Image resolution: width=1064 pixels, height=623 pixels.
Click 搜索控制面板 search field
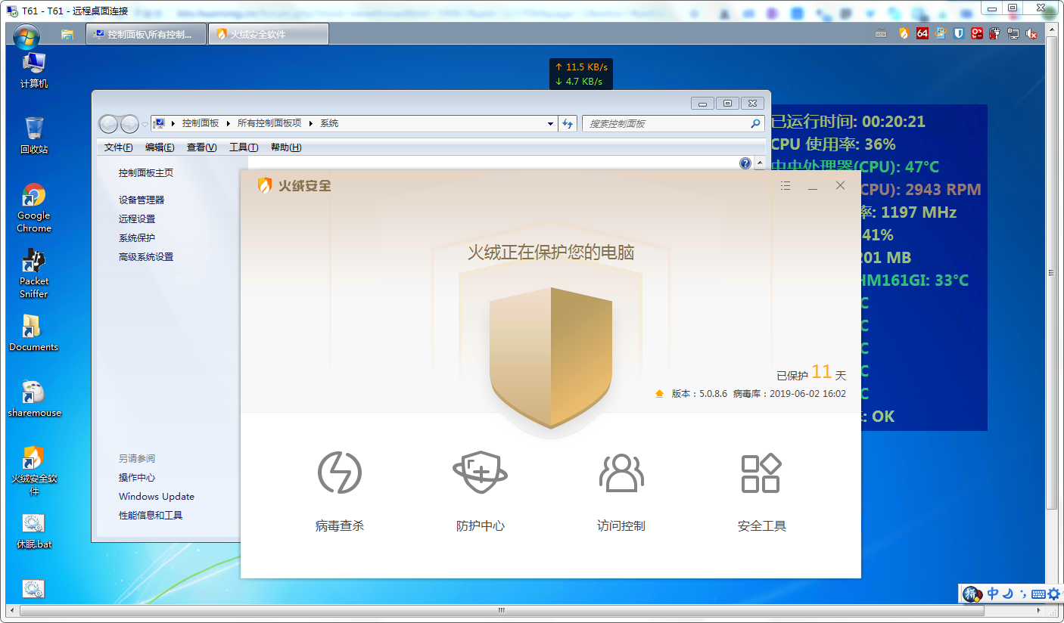click(673, 123)
